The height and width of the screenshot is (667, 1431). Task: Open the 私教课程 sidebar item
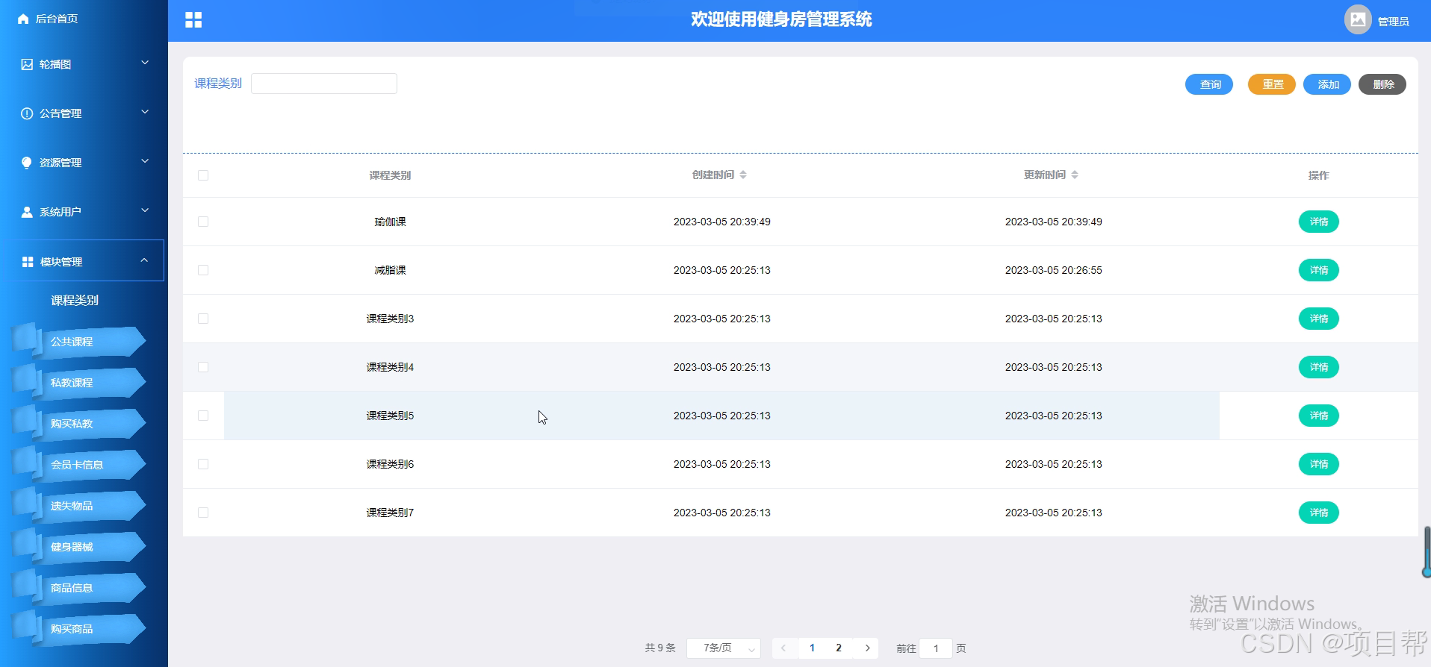78,383
